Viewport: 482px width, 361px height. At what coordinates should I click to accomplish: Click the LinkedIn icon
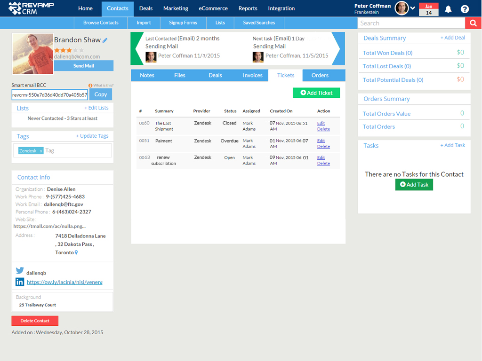20,282
